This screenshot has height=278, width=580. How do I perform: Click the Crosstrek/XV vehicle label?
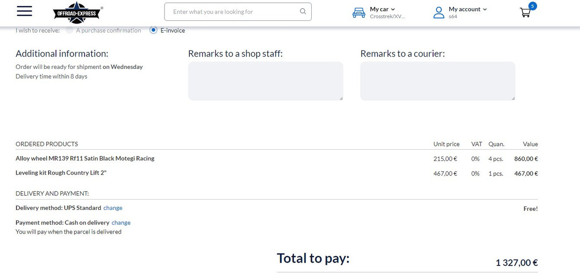387,16
